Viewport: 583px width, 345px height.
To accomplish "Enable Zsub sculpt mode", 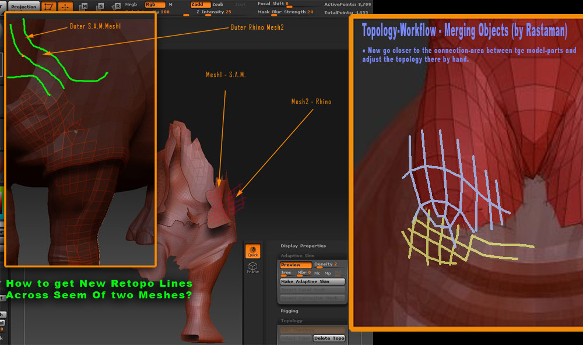I will pos(218,5).
